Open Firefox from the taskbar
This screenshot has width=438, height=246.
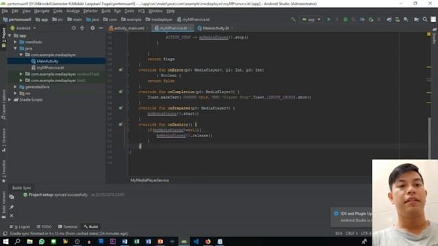208,241
